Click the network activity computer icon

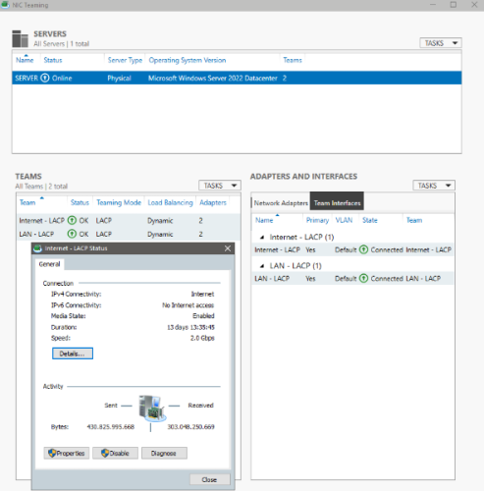151,409
